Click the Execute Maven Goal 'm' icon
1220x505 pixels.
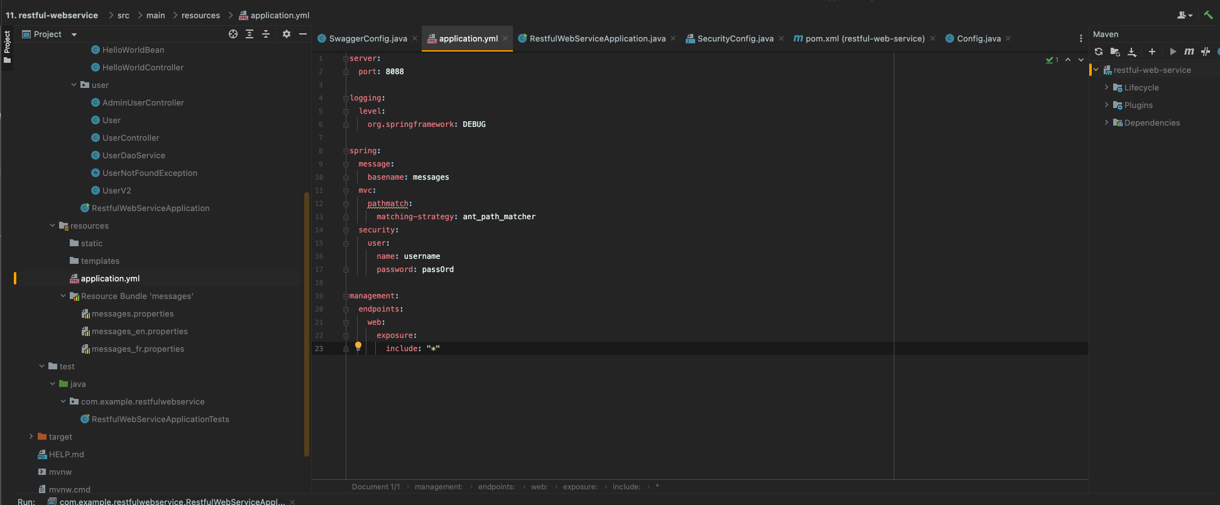[1189, 52]
